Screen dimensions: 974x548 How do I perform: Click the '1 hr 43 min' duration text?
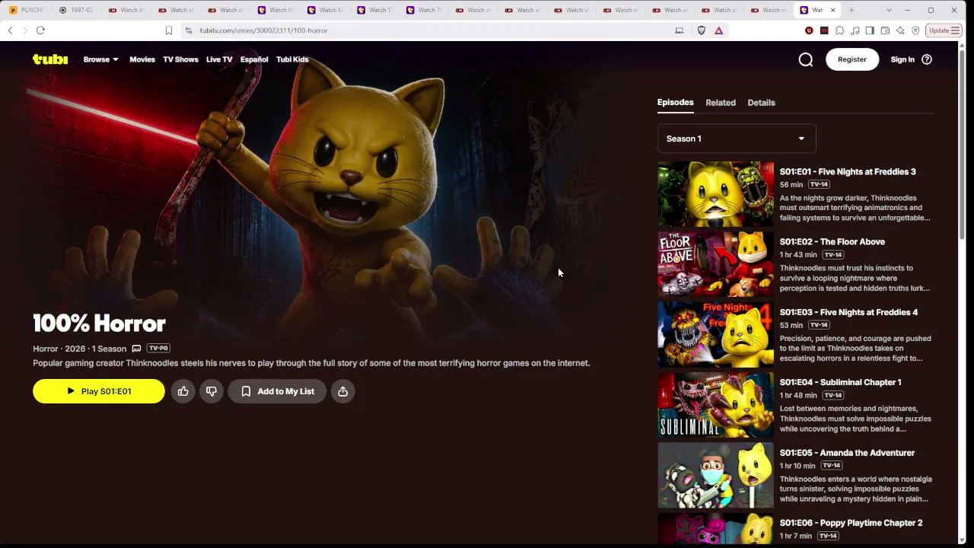tap(798, 255)
